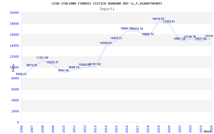Screen dimensions: 214x134
Task: Click x-axis year label 2013
Action: [x=95, y=129]
